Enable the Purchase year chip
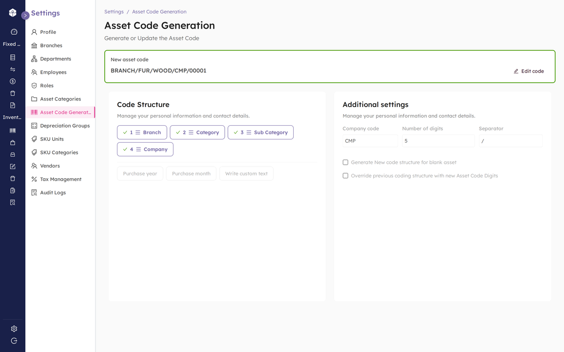Screen dimensions: 564x352 140,174
